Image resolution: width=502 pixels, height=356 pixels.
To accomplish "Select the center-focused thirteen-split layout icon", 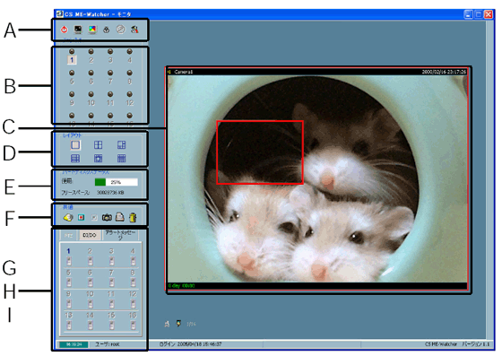I will click(99, 158).
